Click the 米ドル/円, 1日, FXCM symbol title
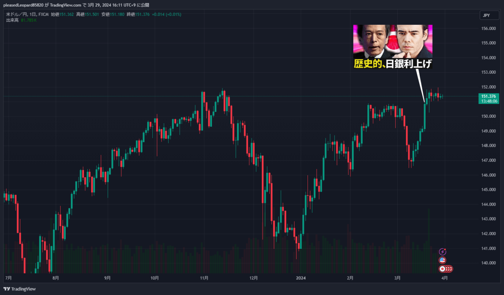Screen dimensions: 504x295 [27, 14]
